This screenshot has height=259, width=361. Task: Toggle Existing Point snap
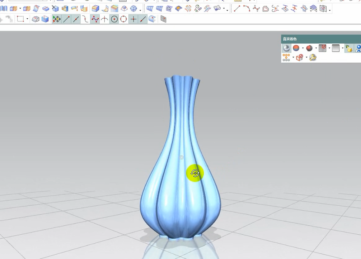(133, 19)
